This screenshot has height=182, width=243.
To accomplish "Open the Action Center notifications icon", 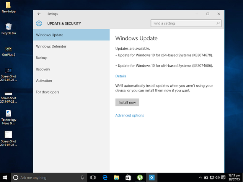I will (223, 177).
